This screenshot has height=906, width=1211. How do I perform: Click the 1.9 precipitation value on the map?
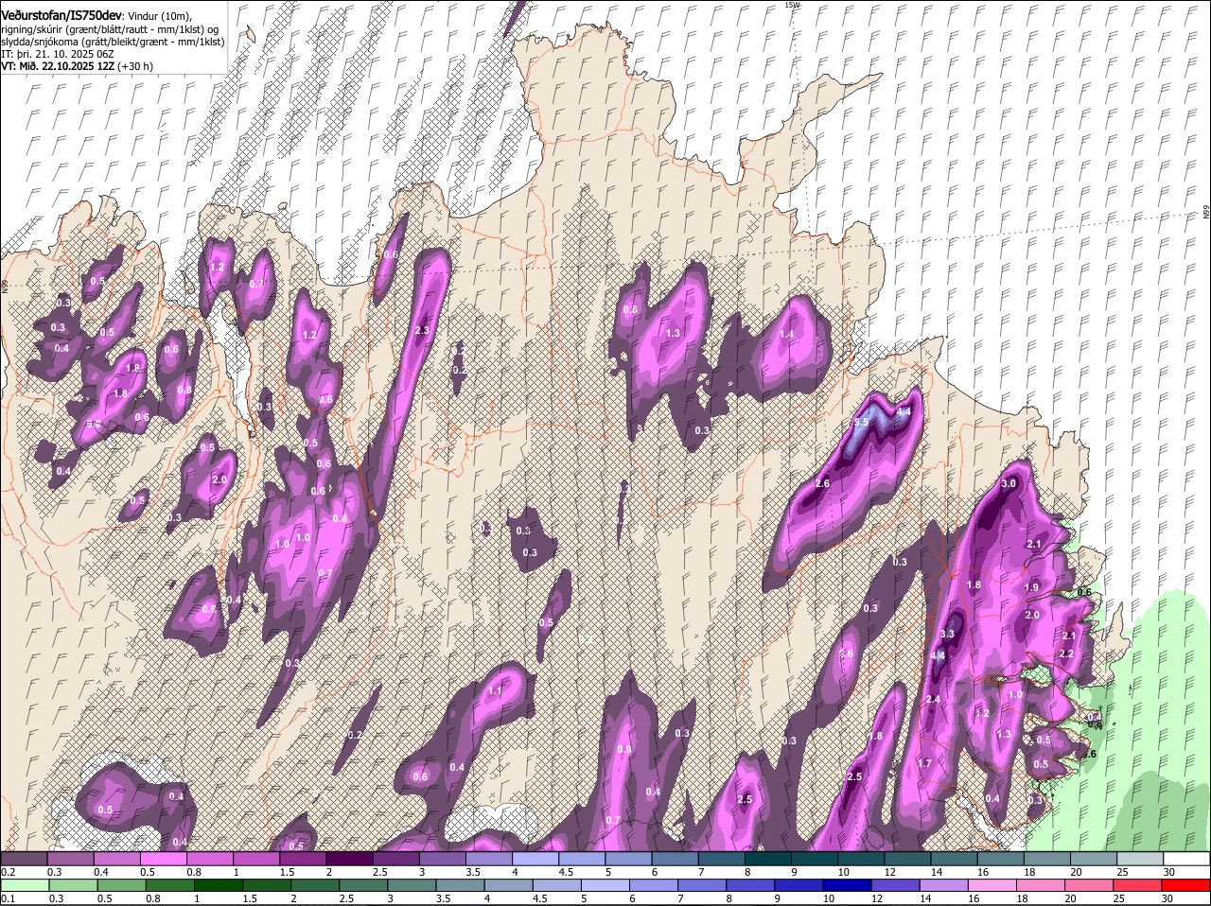click(x=1032, y=587)
